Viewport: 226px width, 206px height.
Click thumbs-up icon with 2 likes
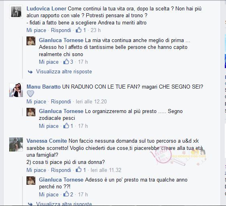pyautogui.click(x=66, y=194)
